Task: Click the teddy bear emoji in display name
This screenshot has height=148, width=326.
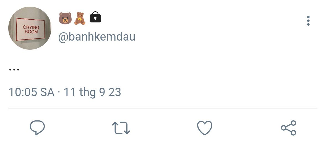Action: click(80, 18)
